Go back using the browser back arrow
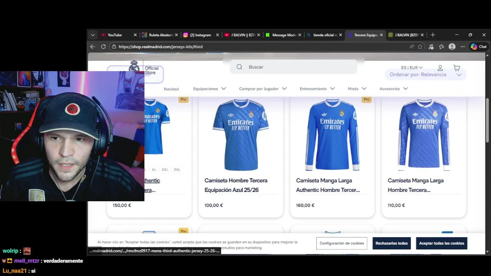Image resolution: width=491 pixels, height=276 pixels. click(93, 46)
